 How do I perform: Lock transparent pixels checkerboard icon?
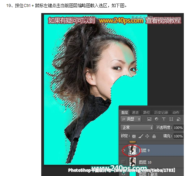(134, 136)
